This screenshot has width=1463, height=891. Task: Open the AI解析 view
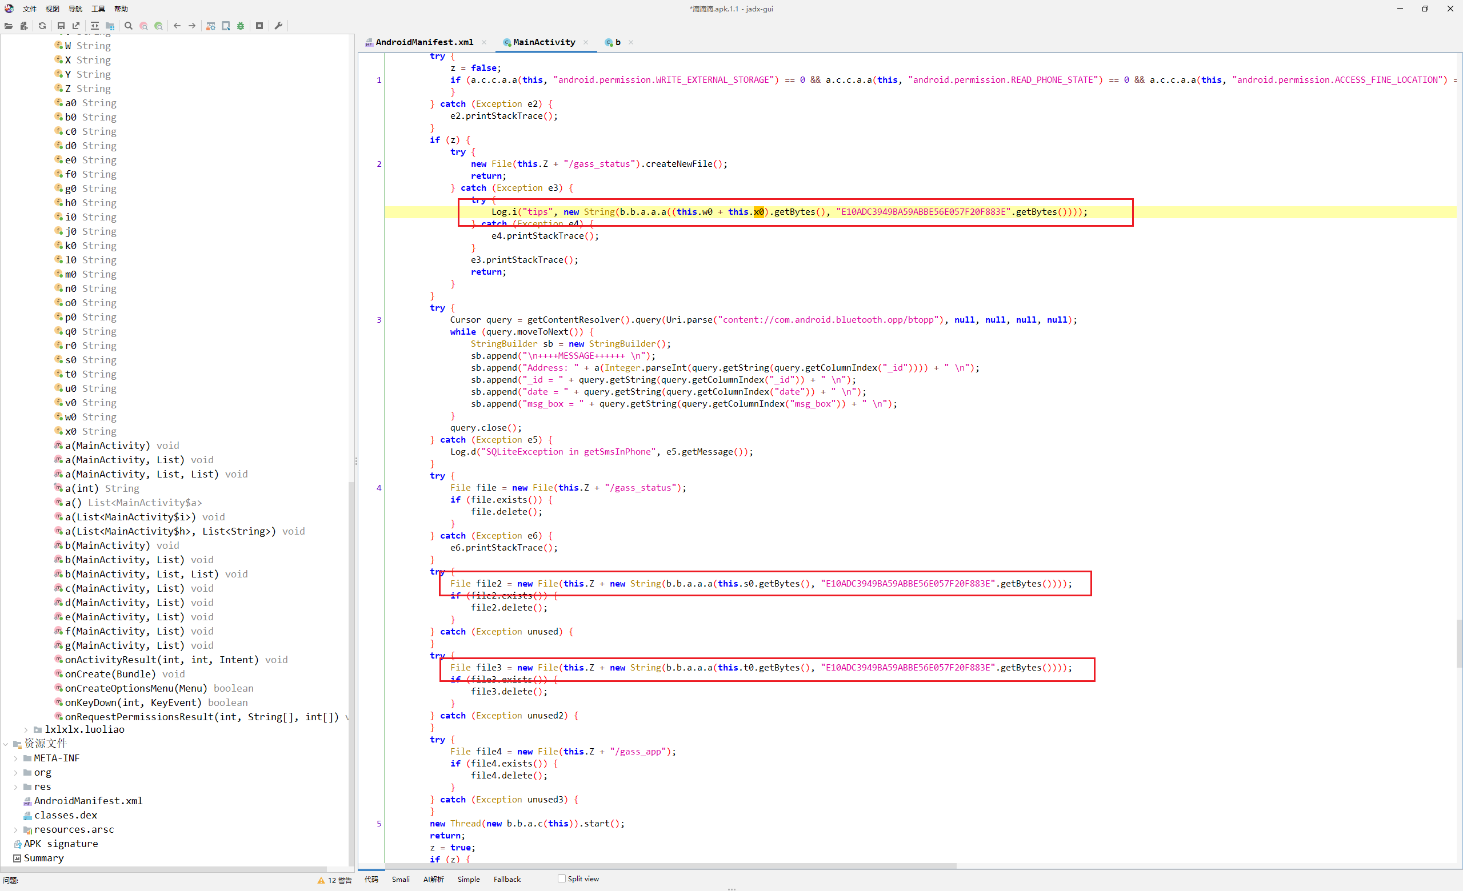433,879
